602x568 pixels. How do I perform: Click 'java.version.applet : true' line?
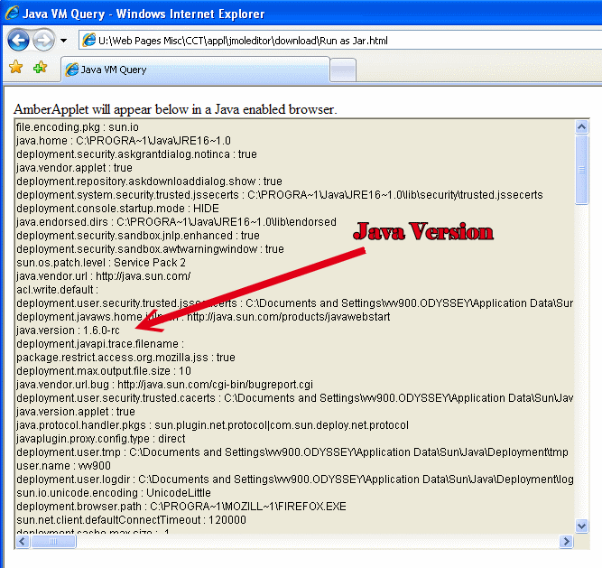point(76,412)
